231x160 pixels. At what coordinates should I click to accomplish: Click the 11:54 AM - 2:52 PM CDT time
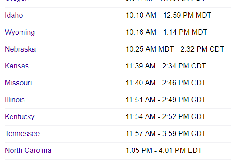click(166, 117)
